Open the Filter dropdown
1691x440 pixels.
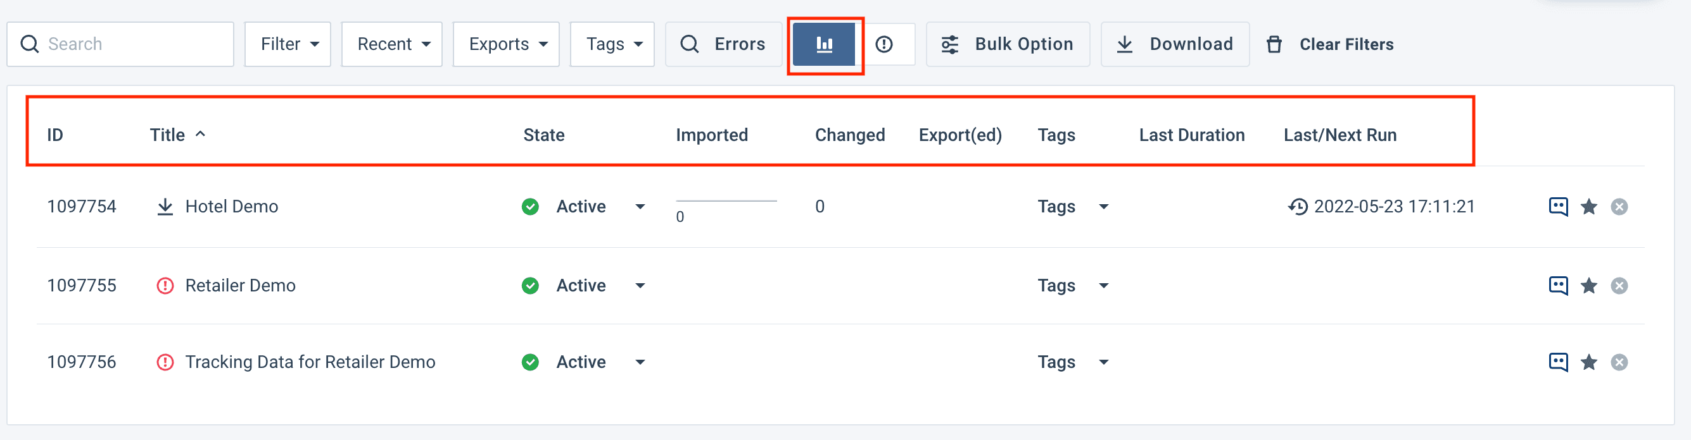(288, 45)
